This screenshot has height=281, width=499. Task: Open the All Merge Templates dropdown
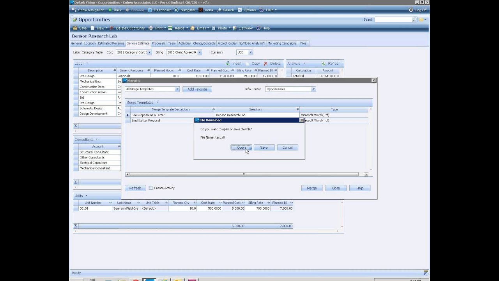177,89
